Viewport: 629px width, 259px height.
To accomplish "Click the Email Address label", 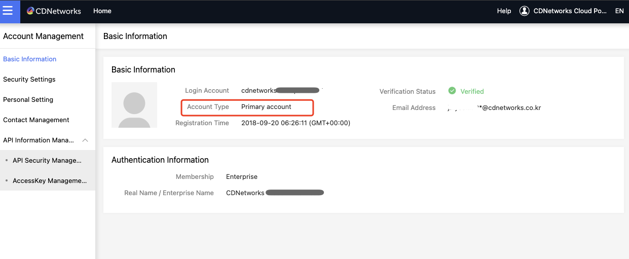I will [414, 108].
